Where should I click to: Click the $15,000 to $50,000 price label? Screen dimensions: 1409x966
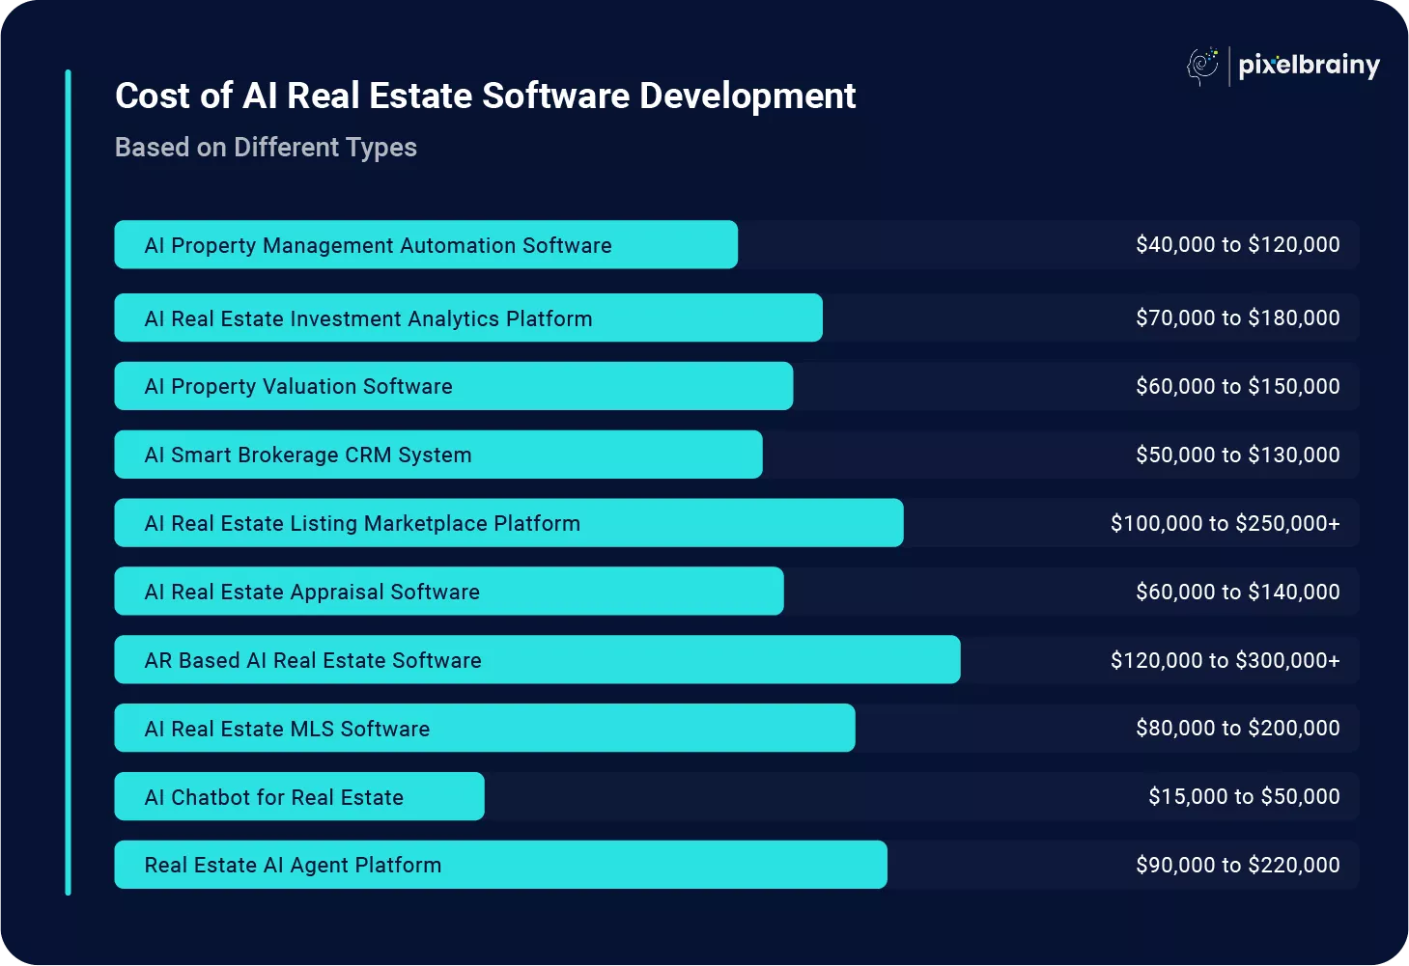(1244, 797)
